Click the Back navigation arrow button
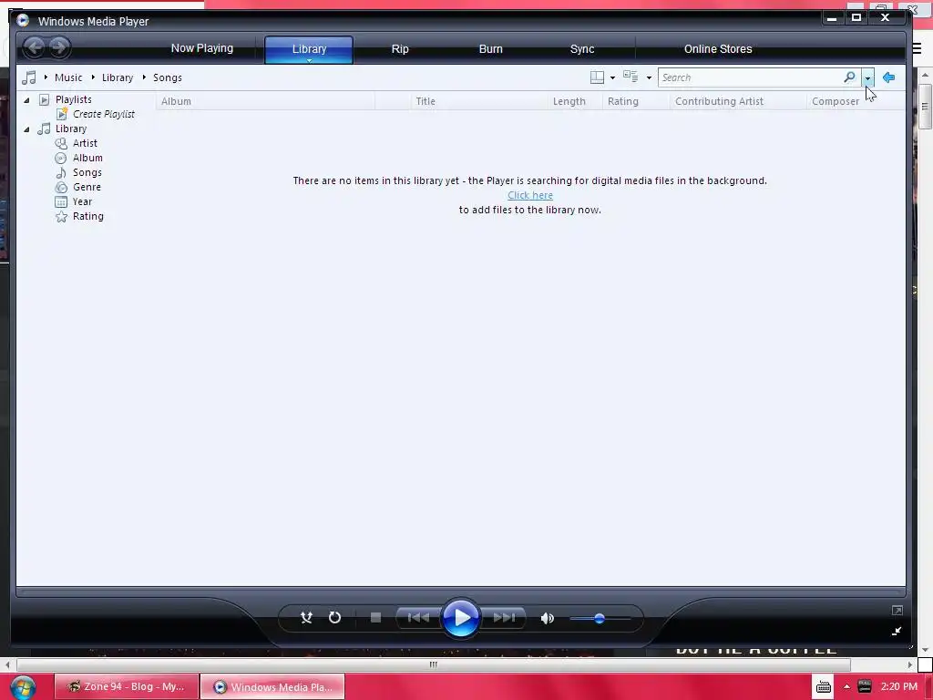The height and width of the screenshot is (700, 933). [35, 47]
